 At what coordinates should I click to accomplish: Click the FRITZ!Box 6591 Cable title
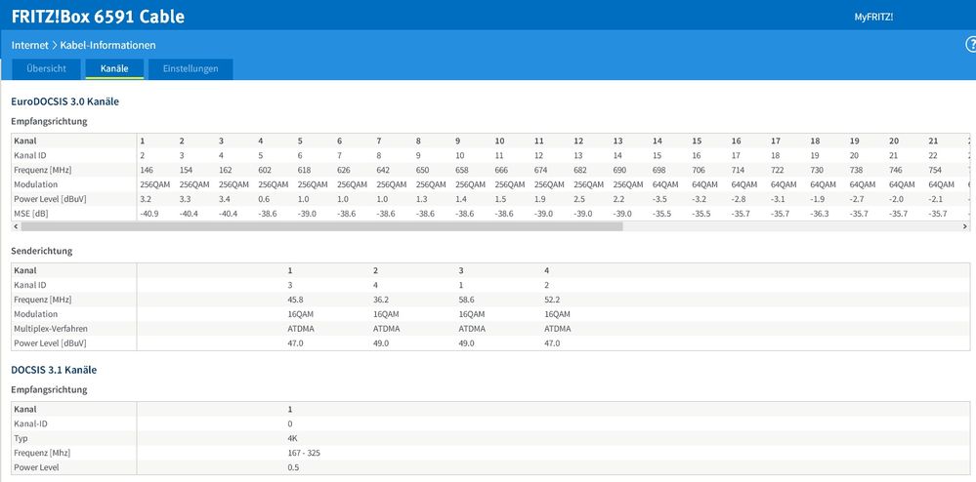click(98, 17)
